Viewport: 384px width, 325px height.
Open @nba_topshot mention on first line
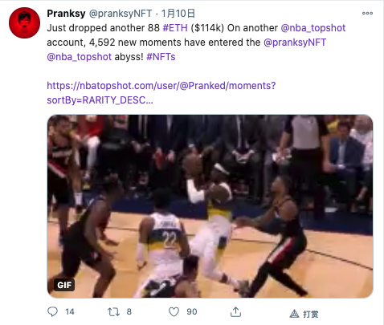click(x=313, y=28)
